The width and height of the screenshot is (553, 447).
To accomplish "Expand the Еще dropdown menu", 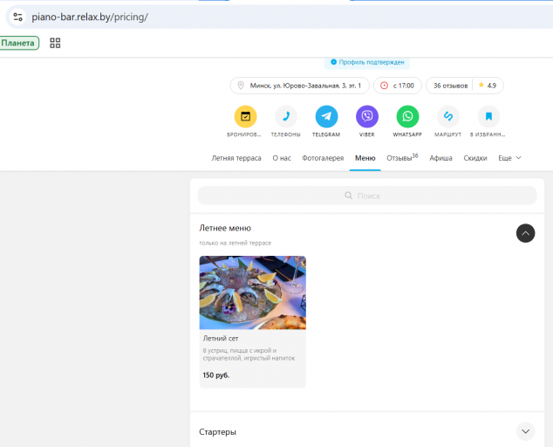I will [509, 158].
